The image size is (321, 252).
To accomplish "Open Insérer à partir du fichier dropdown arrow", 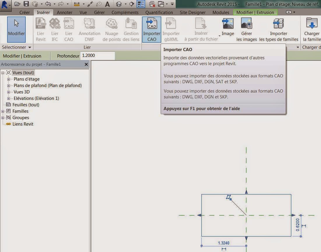I will 220,36.
